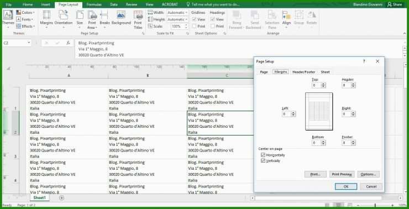This screenshot has width=409, height=209.
Task: Open Page Setup help question mark
Action: [364, 61]
